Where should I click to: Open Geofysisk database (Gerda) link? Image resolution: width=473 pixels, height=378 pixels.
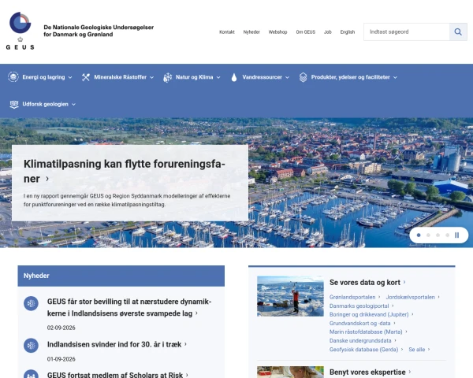point(363,350)
